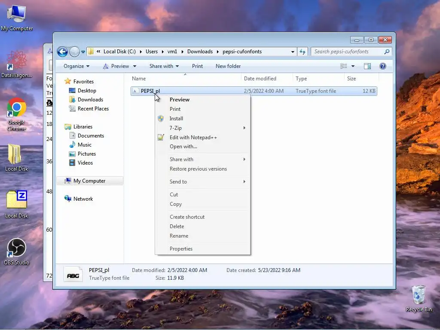Click the Users breadcrumb segment
Screen dimensions: 440x330
(x=152, y=52)
